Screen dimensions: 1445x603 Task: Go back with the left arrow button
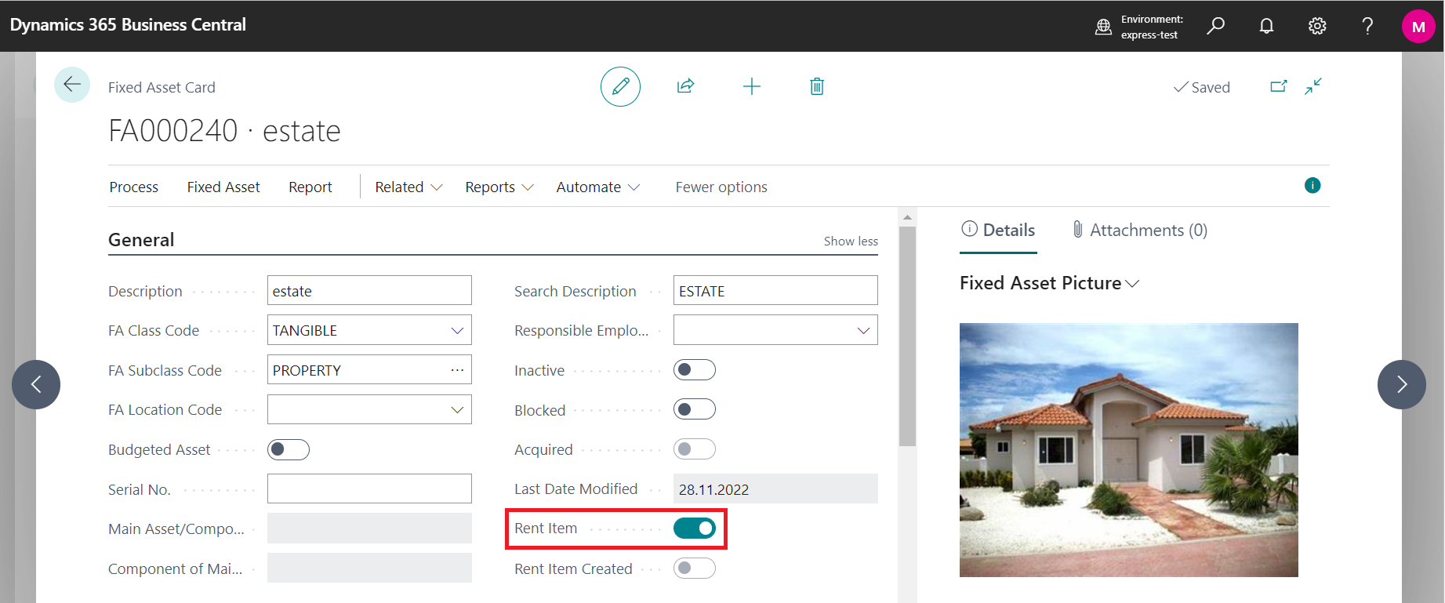coord(72,85)
